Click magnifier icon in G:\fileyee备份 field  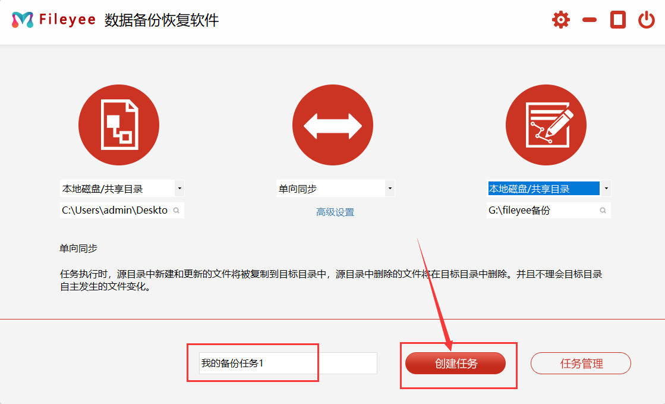pos(603,211)
